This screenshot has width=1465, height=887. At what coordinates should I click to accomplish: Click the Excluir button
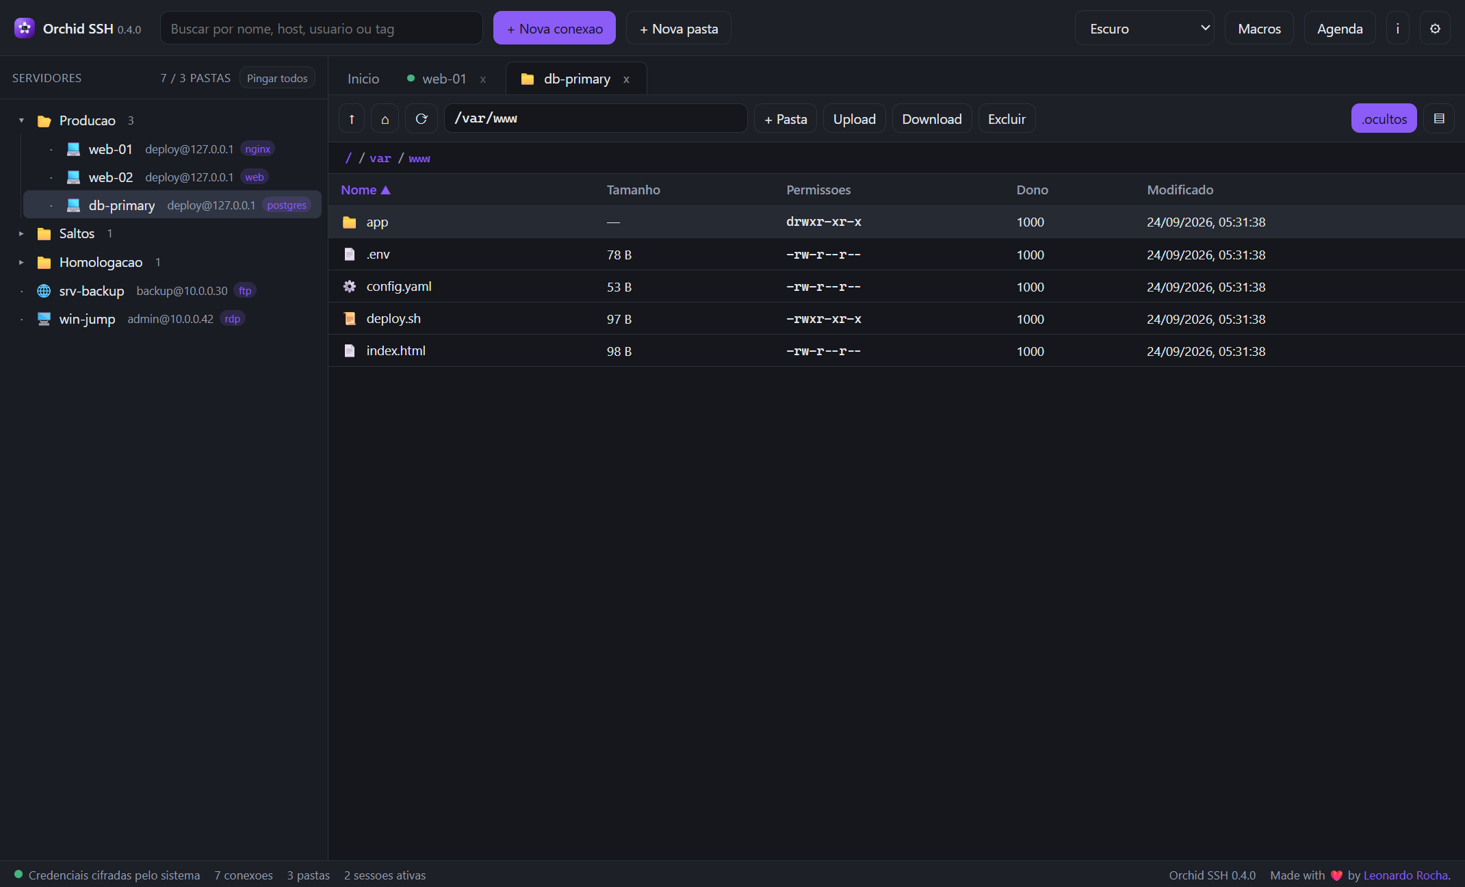click(1007, 118)
